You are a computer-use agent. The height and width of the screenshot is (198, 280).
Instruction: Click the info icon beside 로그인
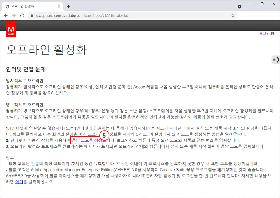272,34
